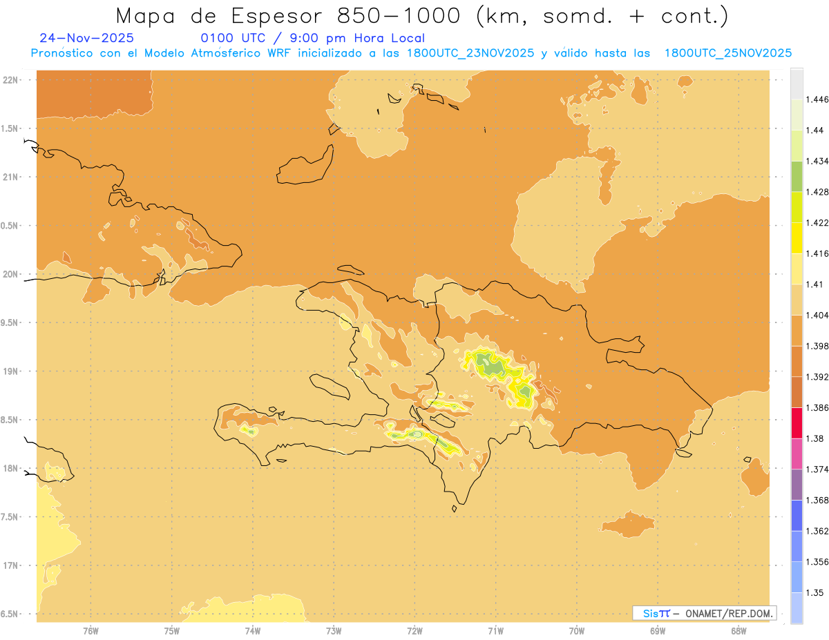Click the 'Pronostico con el Modelo Atmosferico WRF' line
The height and width of the screenshot is (640, 829).
tap(411, 53)
